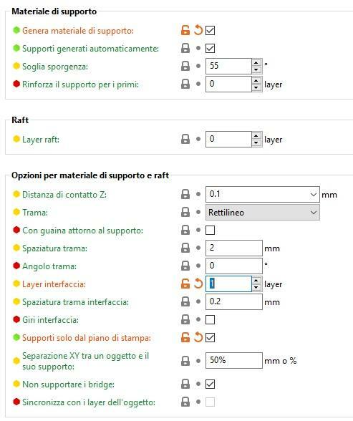
Task: Decrease Layer raft value with the down arrow
Action: point(256,142)
